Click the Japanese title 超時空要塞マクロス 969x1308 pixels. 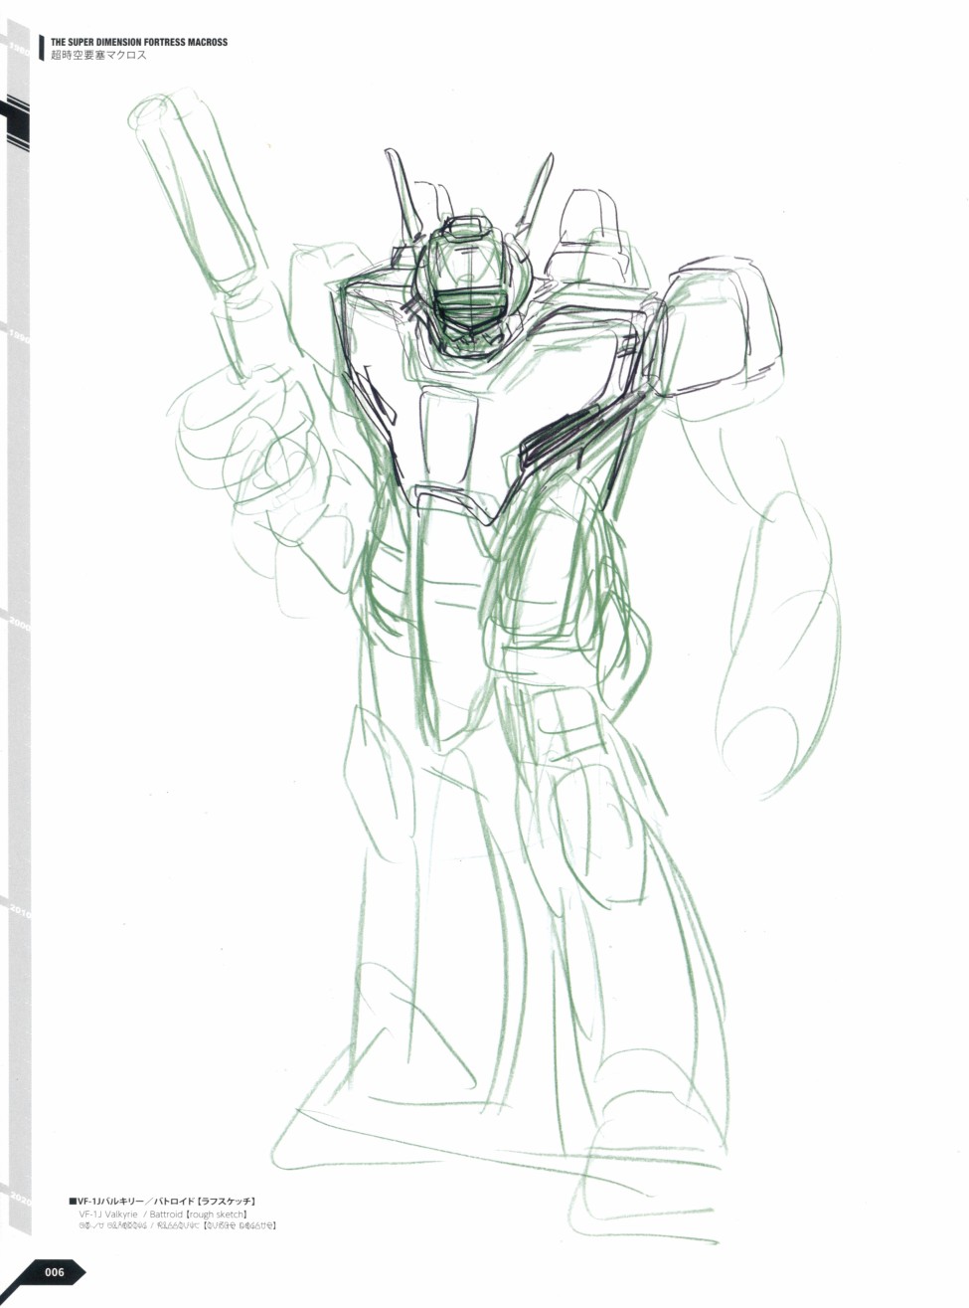coord(98,56)
